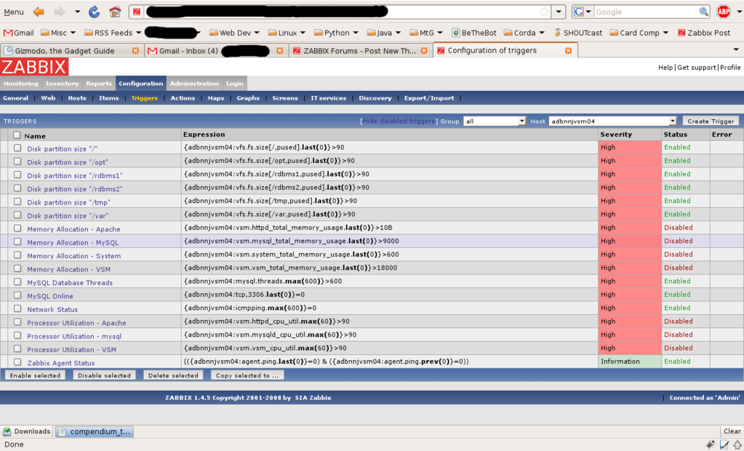This screenshot has width=744, height=451.
Task: Click the Adblock Plus ABP icon
Action: coord(723,12)
